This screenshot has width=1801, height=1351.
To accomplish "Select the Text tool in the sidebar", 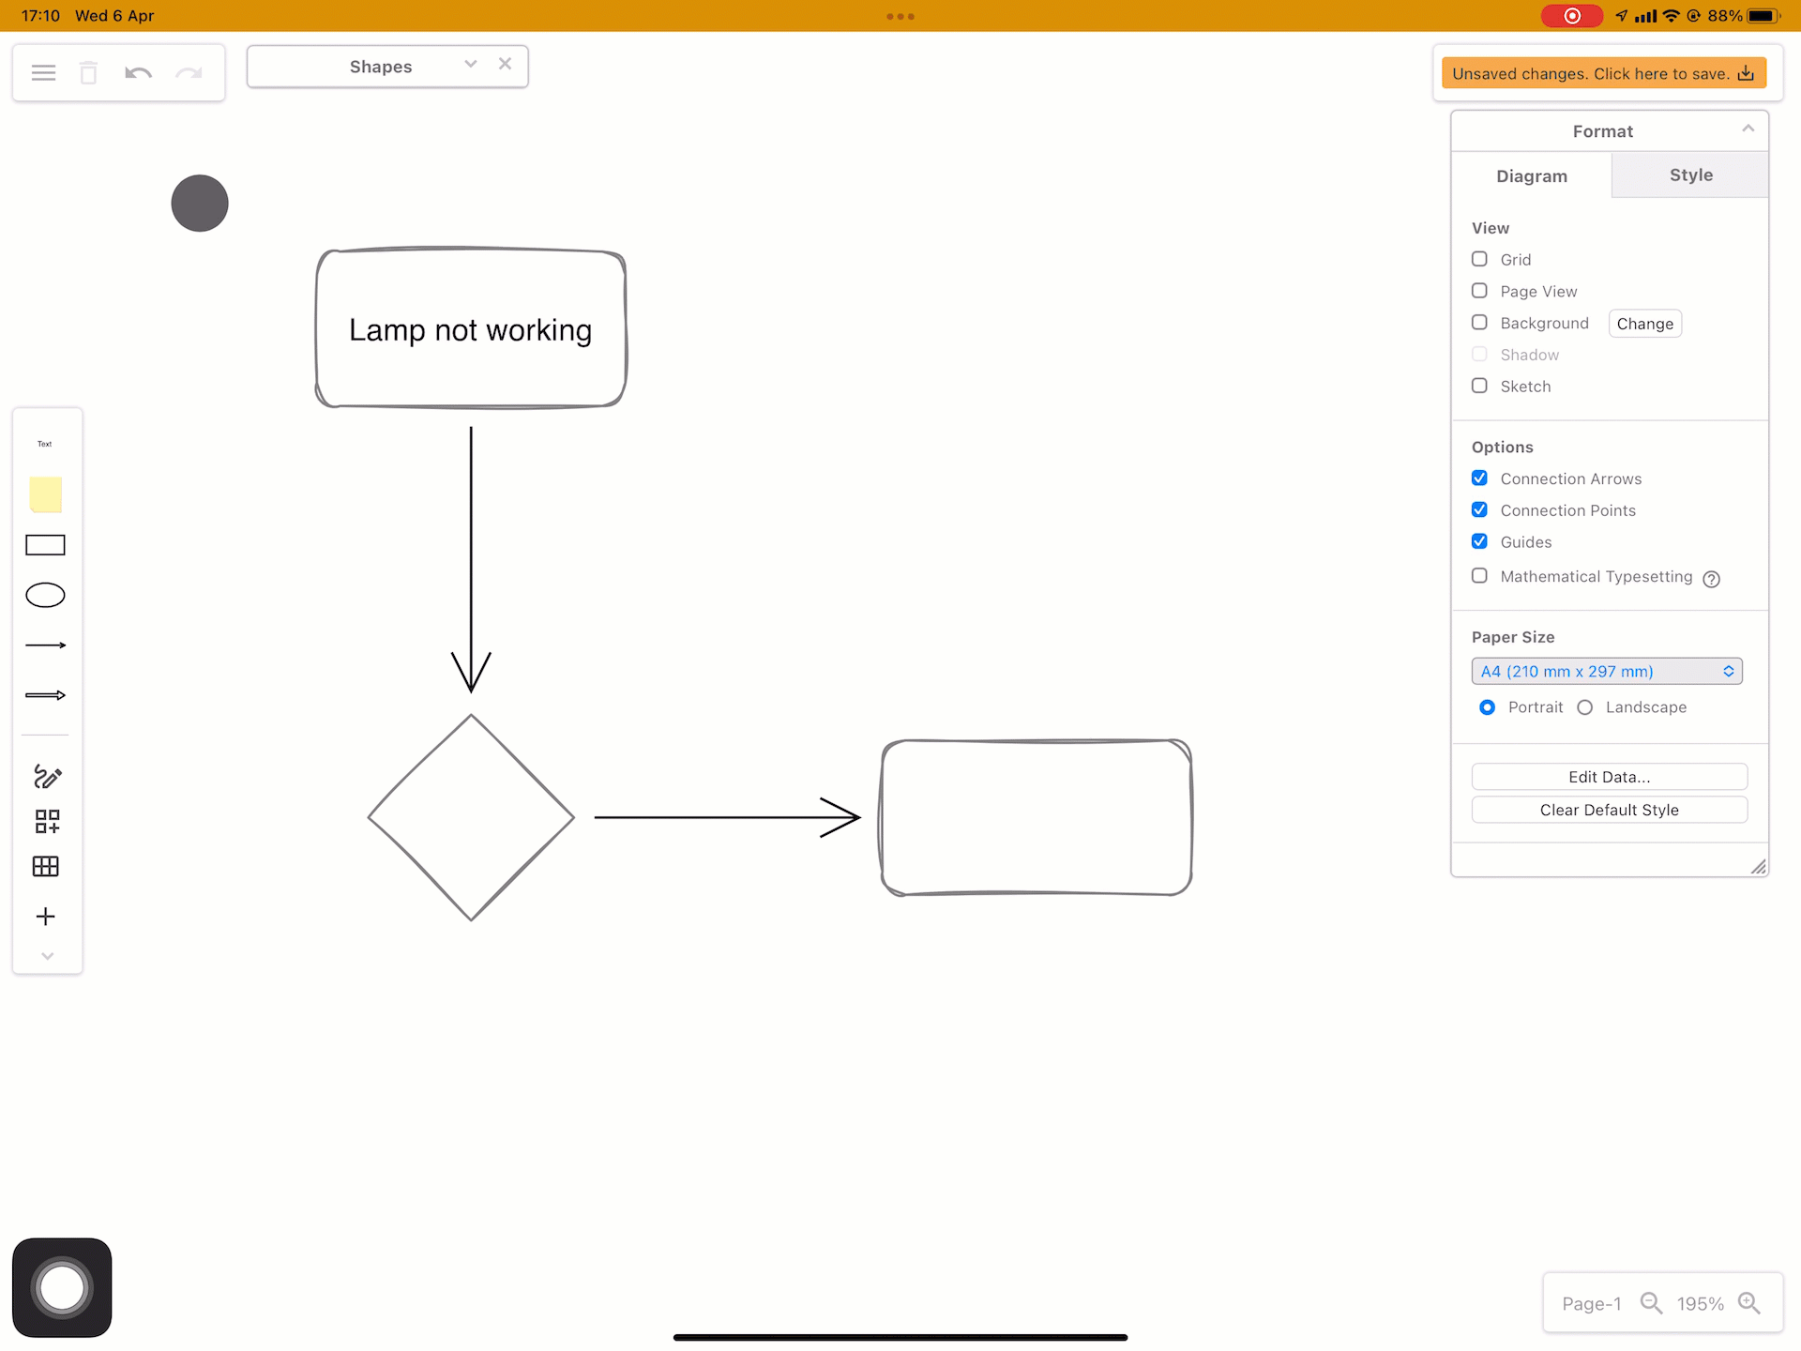I will point(44,443).
